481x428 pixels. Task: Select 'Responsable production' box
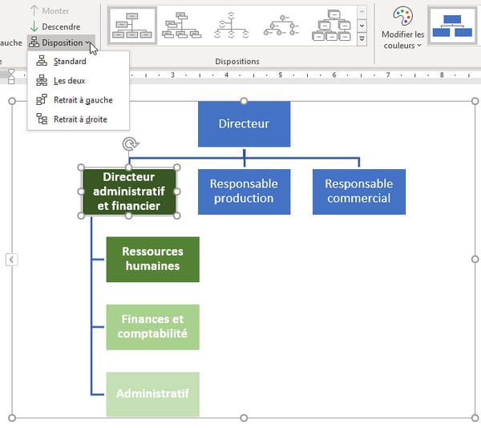[244, 192]
